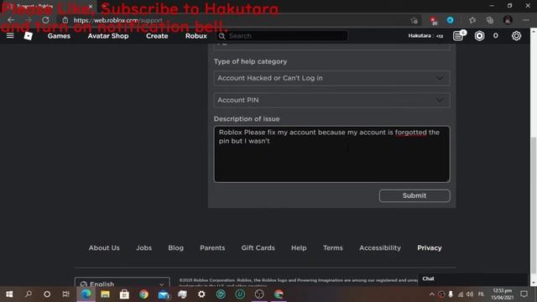The height and width of the screenshot is (302, 537).
Task: Switch to Microsoft Edge on taskbar
Action: [86, 294]
